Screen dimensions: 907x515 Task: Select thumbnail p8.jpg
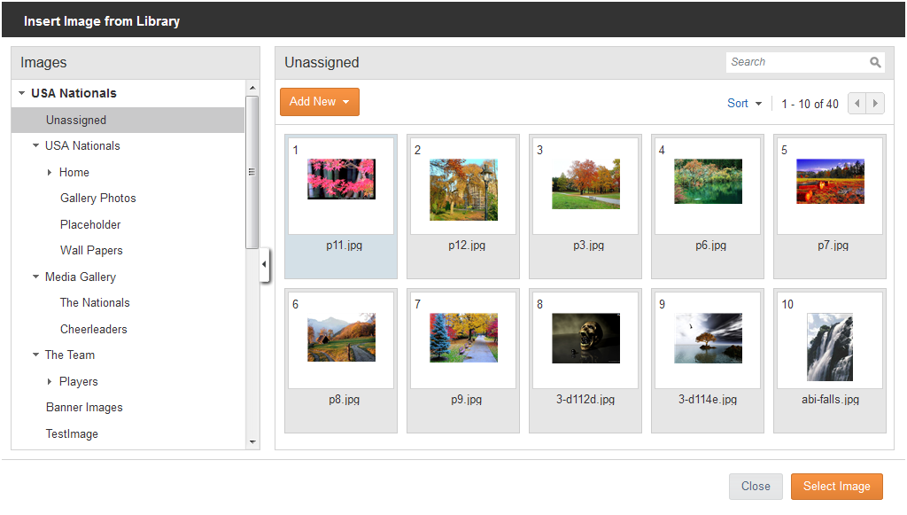point(341,361)
